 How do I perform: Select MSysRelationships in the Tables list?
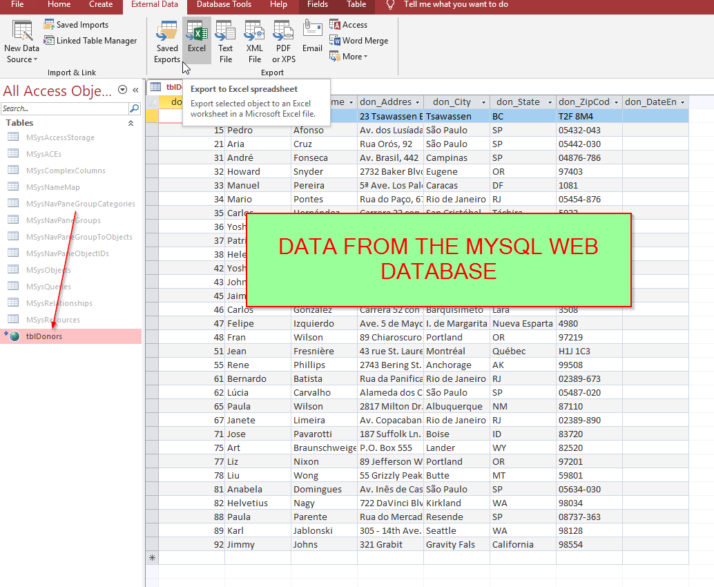point(59,303)
